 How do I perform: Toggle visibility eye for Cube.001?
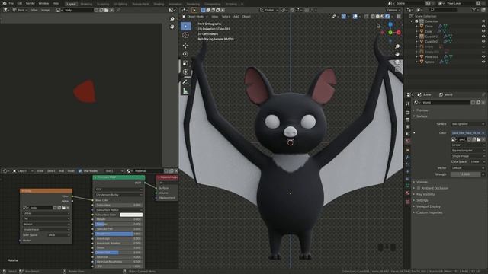pos(483,37)
